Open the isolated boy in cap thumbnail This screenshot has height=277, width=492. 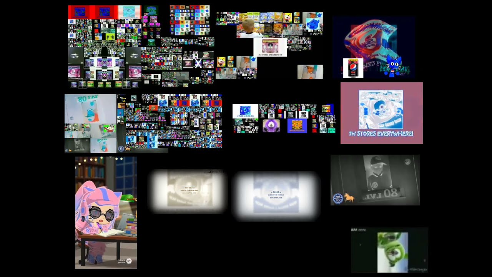click(310, 72)
